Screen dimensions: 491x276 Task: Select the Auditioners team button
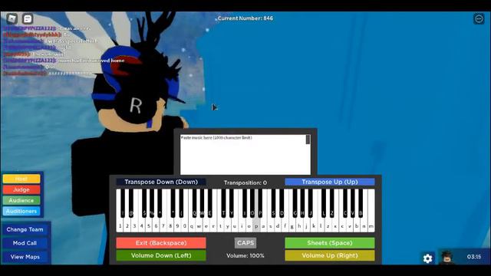[21, 212]
